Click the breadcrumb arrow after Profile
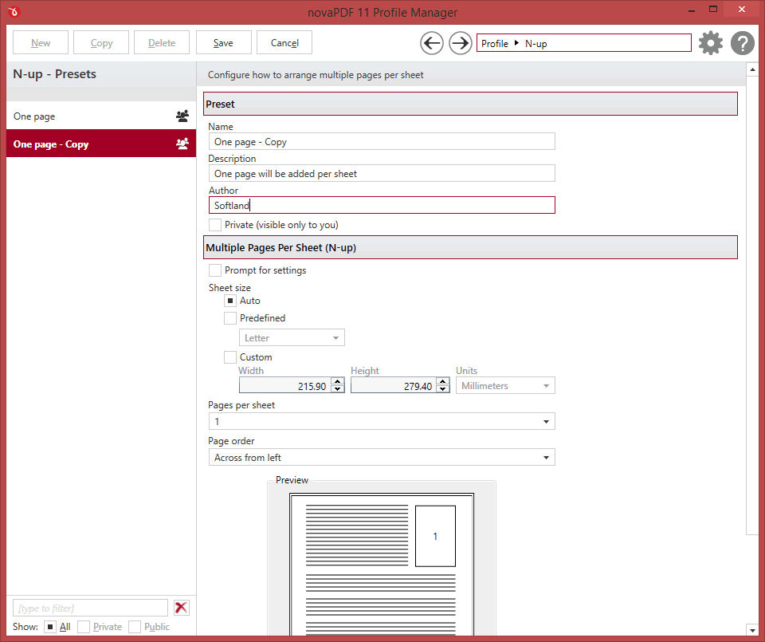765x642 pixels. point(516,43)
